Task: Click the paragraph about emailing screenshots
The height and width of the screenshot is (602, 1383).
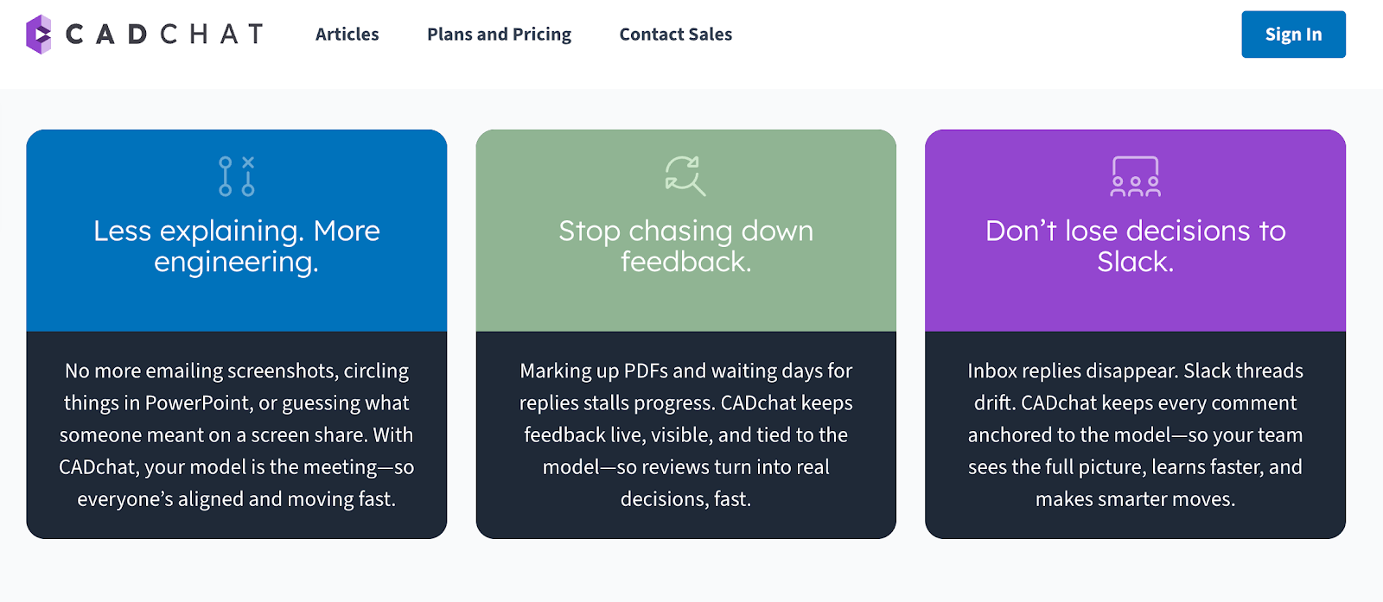Action: point(236,434)
